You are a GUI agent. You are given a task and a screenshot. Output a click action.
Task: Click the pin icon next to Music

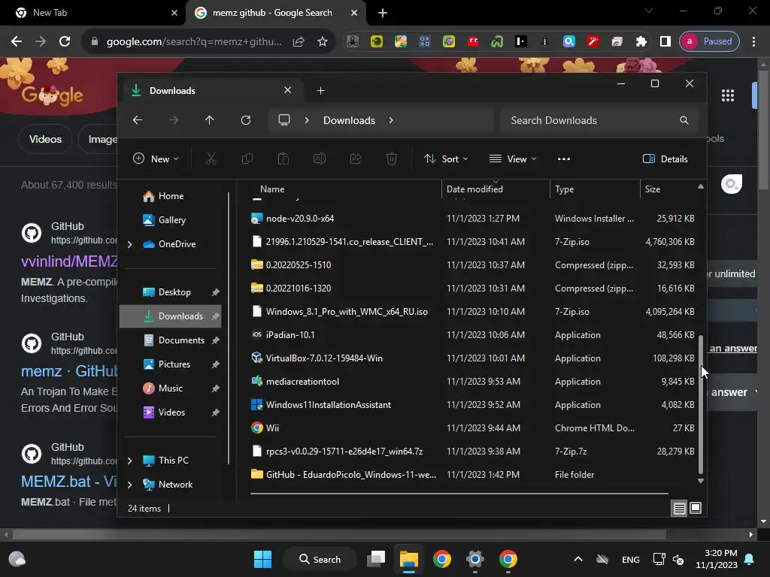pos(215,388)
